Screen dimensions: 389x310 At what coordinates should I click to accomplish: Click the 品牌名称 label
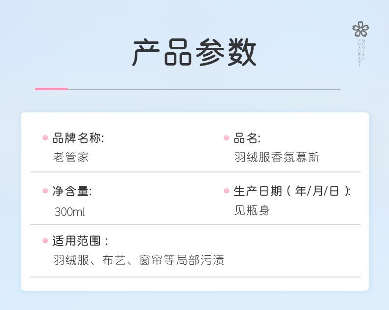pyautogui.click(x=78, y=138)
